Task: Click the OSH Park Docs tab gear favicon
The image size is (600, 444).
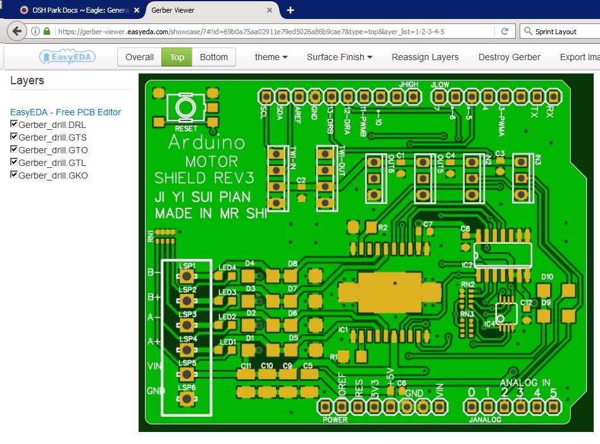Action: (x=23, y=10)
